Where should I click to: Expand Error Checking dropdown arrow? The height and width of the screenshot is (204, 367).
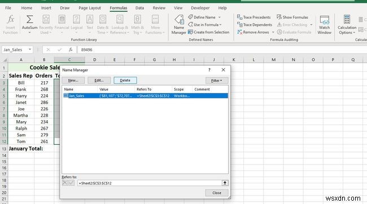coord(311,25)
